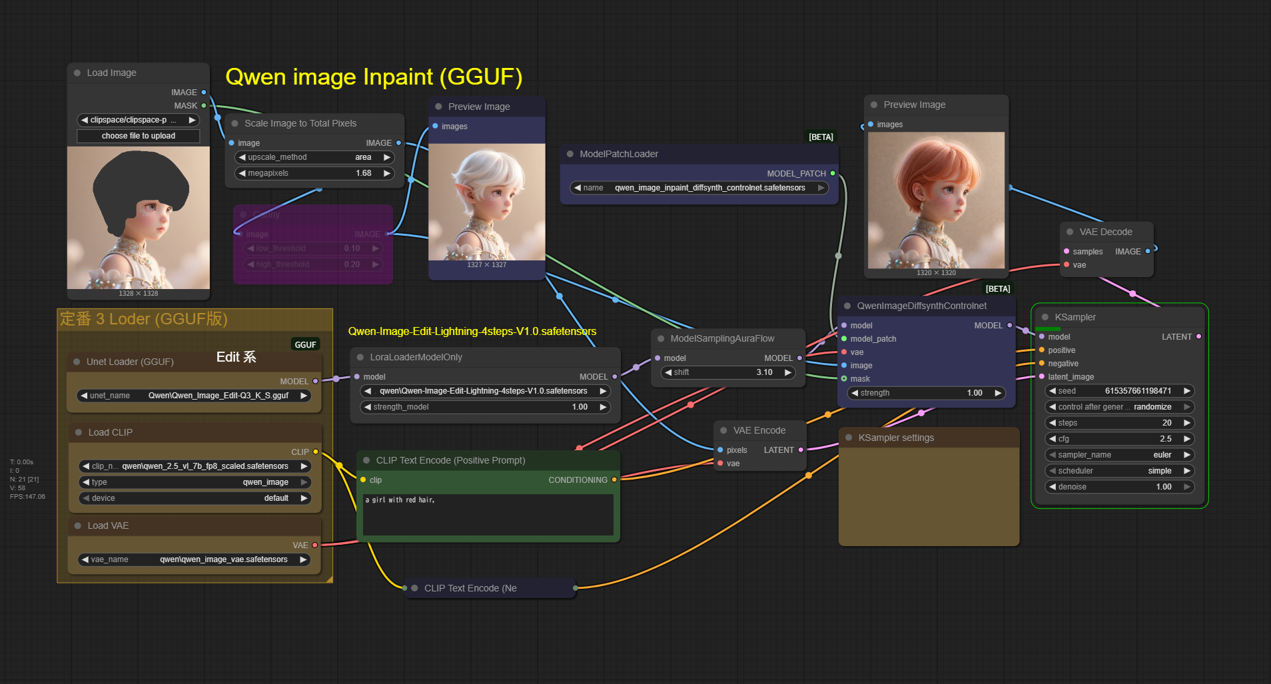Open the upscale_method dropdown set to area
The width and height of the screenshot is (1271, 684).
pos(314,157)
